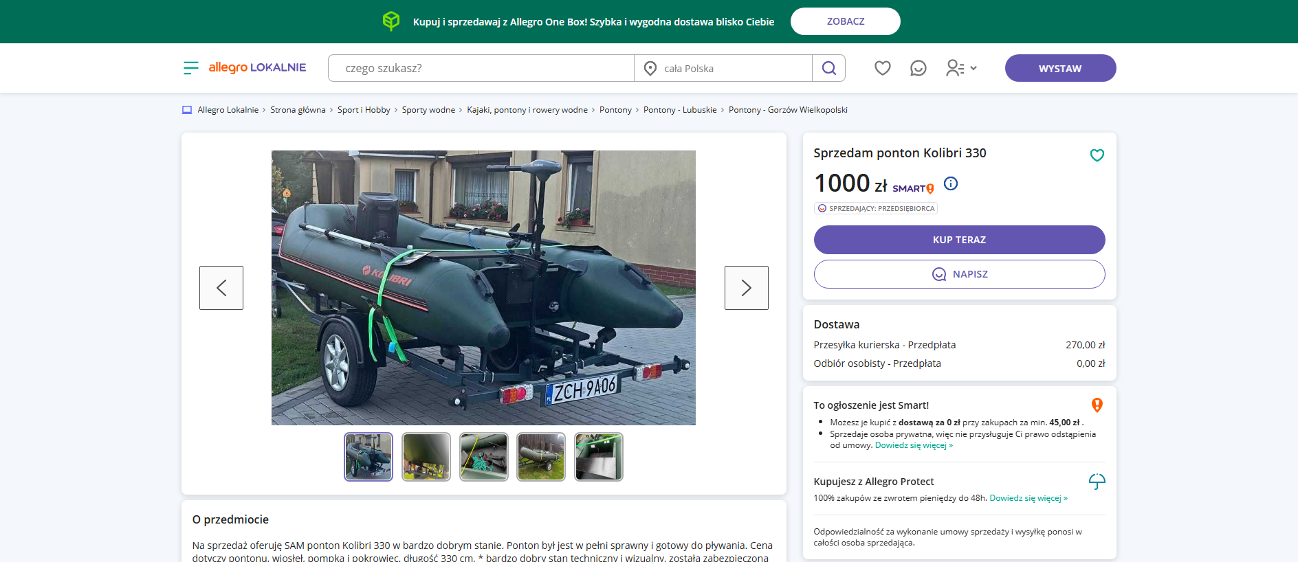
Task: Select the second photo thumbnail
Action: [426, 457]
